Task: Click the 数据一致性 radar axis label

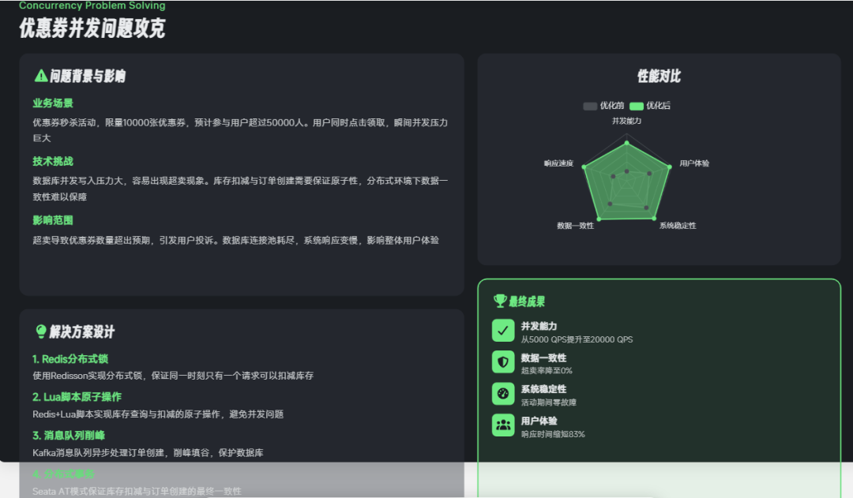Action: coord(576,226)
